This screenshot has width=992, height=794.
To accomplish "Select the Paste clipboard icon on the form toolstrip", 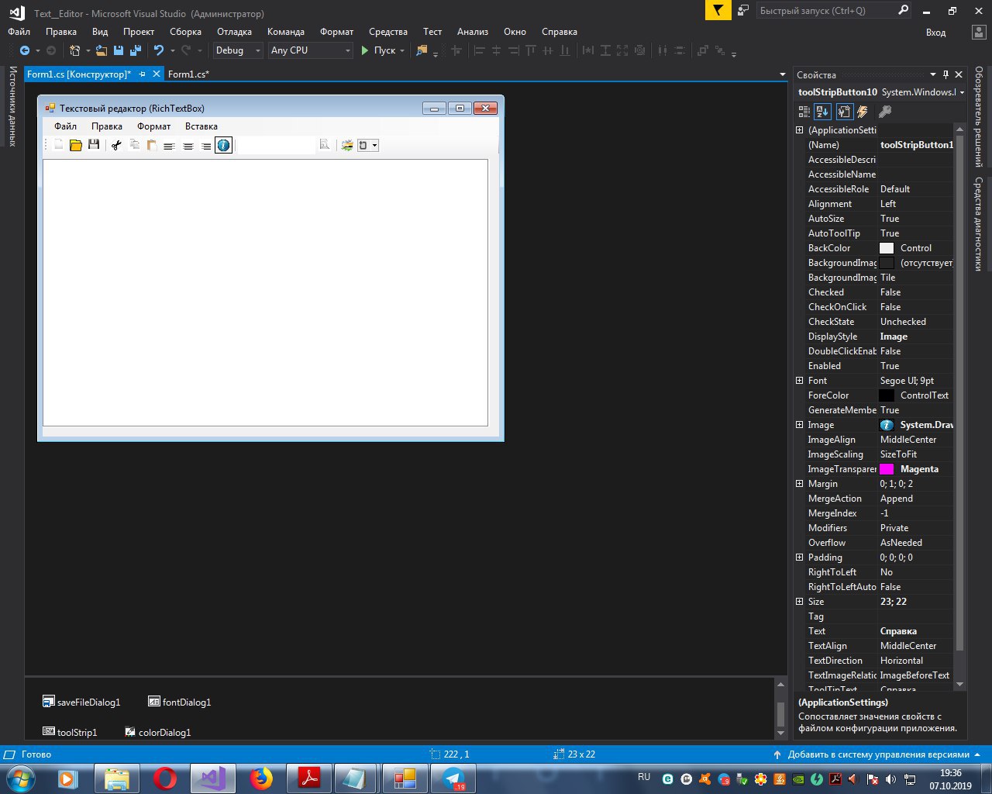I will coord(152,145).
